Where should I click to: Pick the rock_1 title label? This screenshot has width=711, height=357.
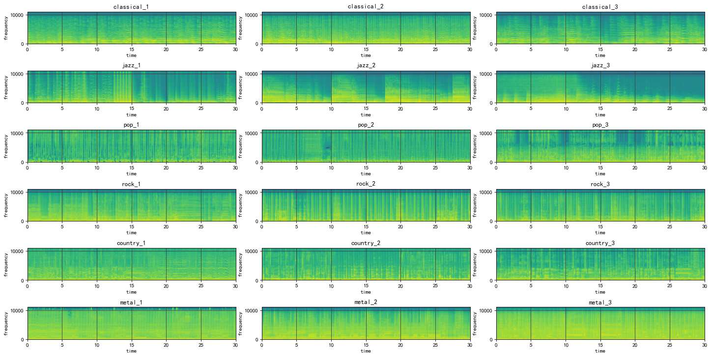[131, 184]
